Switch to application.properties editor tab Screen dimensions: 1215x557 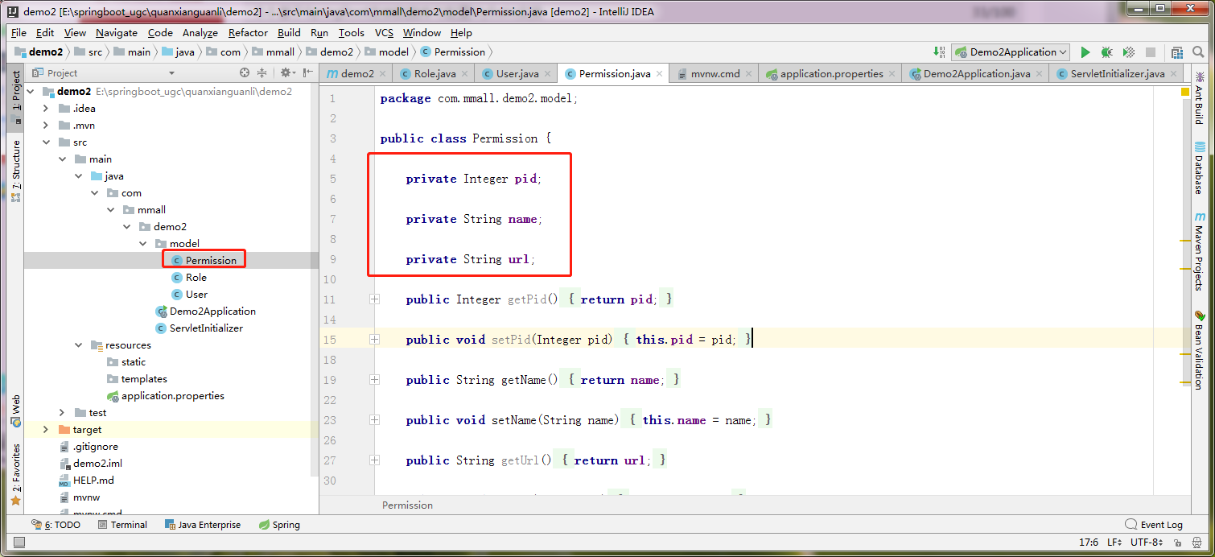tap(831, 73)
